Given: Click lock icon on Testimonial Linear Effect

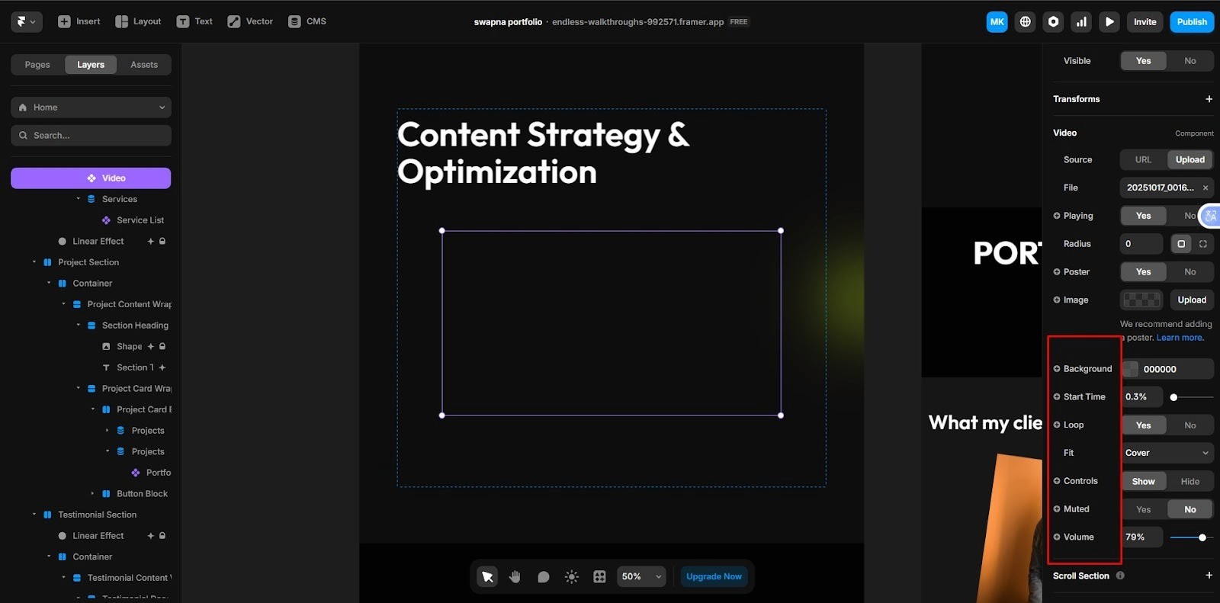Looking at the screenshot, I should [x=162, y=536].
